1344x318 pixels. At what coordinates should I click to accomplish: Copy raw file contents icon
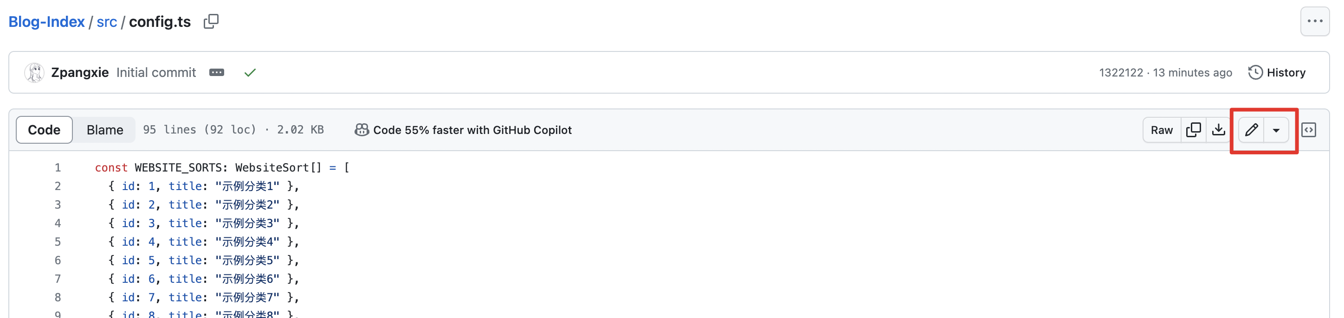coord(1193,130)
